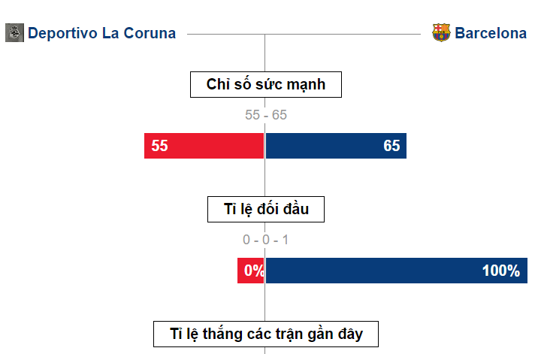Click the vertical axis line above 'Tỉ lệ đối đầu'

265,177
